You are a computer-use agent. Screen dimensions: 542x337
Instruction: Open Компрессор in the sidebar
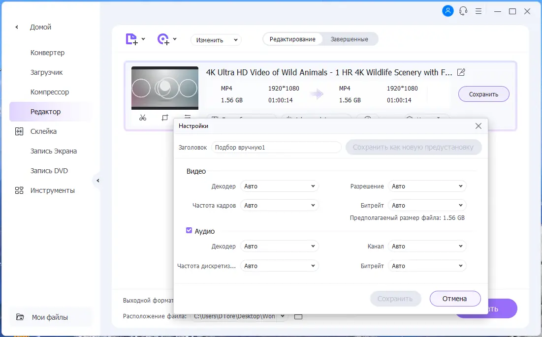[50, 92]
